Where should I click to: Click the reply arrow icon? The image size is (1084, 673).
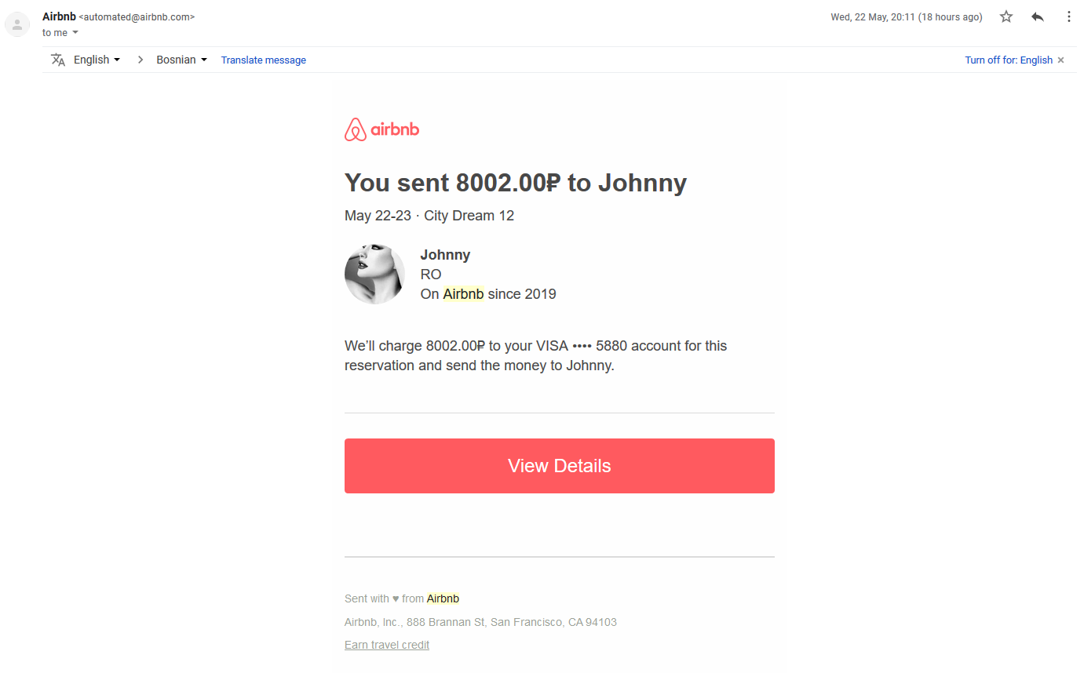pos(1038,16)
